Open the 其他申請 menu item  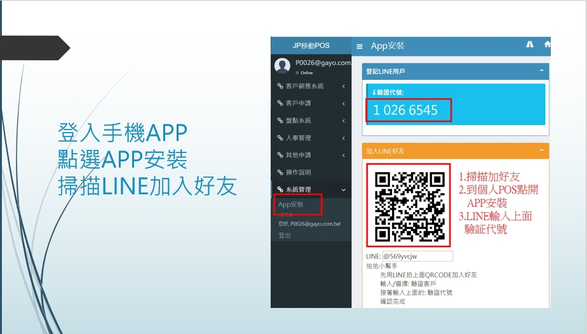pyautogui.click(x=298, y=155)
